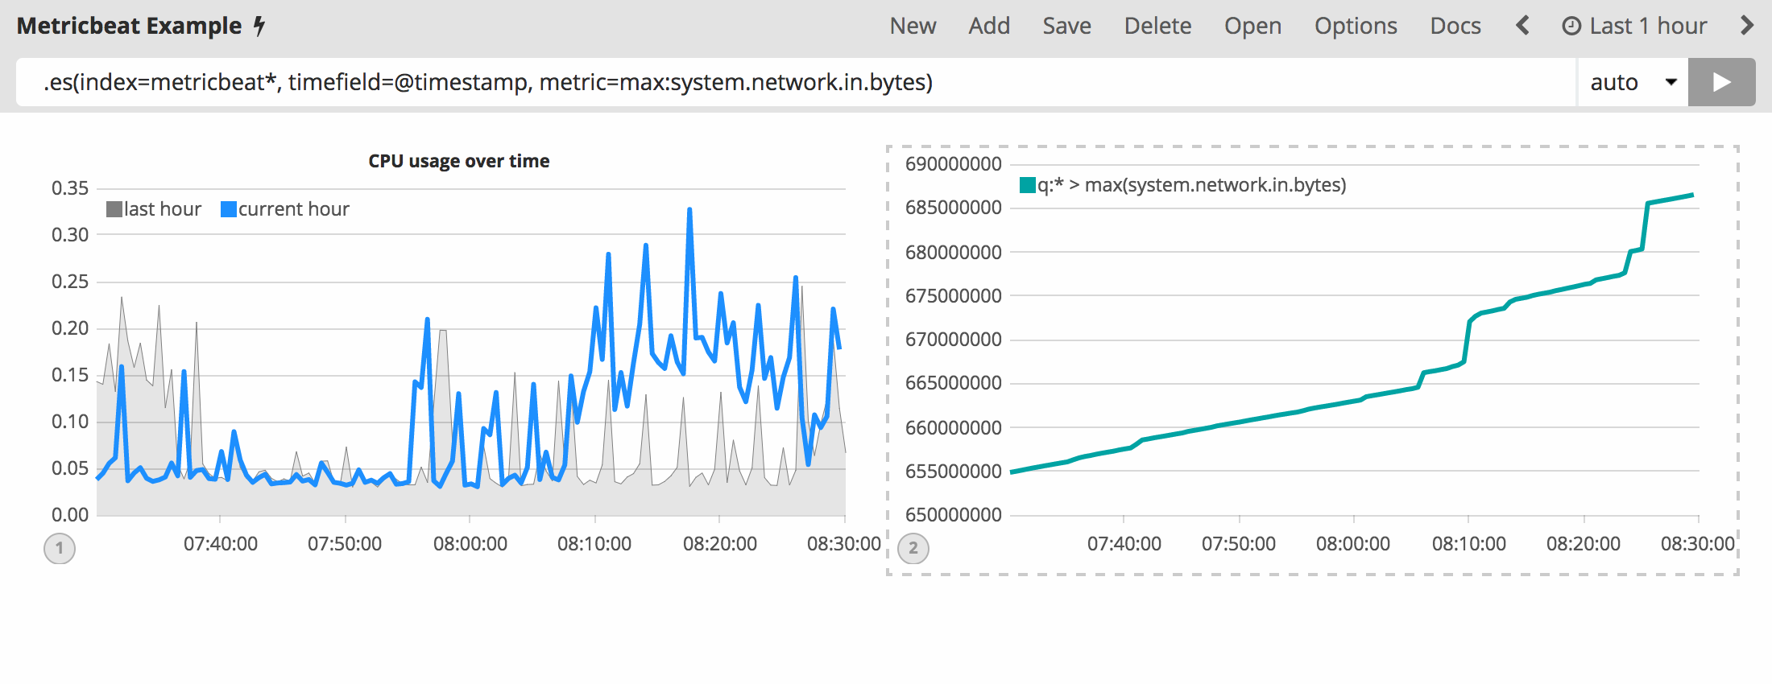Click the teal swatch in network legend
Screen dimensions: 1772x684
point(1027,186)
